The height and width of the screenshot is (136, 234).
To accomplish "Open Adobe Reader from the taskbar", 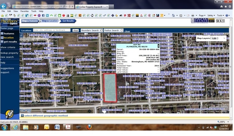I will [68, 127].
